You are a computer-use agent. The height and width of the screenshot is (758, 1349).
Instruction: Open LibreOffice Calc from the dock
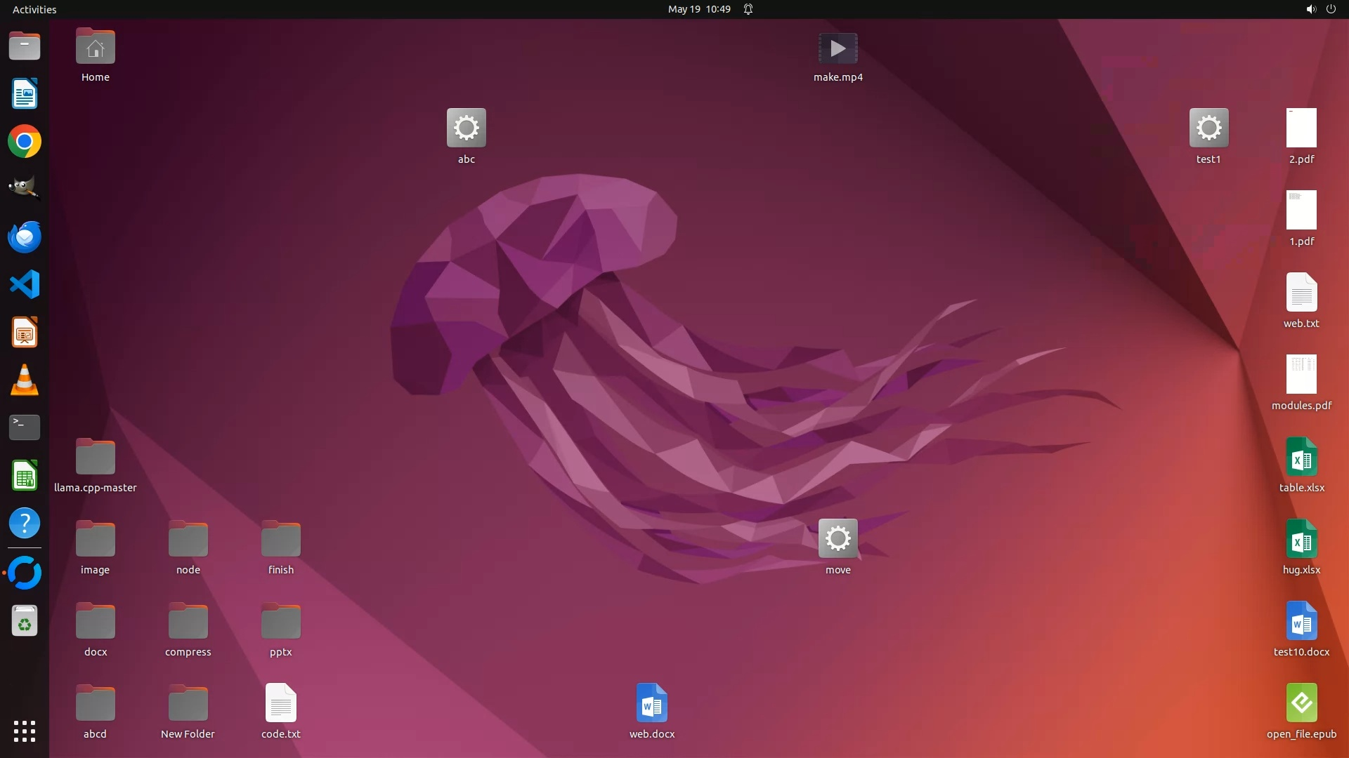click(25, 476)
